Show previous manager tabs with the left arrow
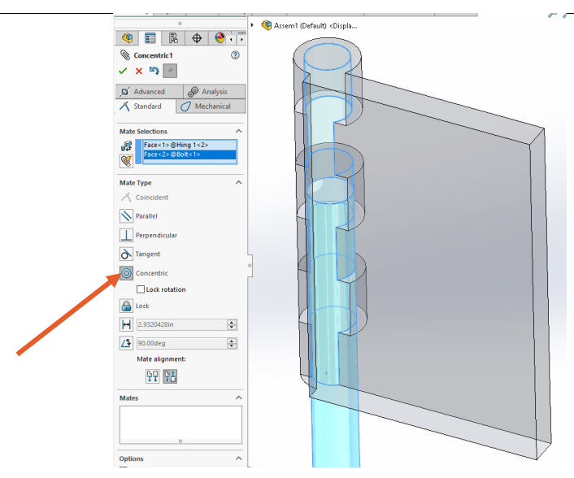This screenshot has height=478, width=574. (x=232, y=39)
